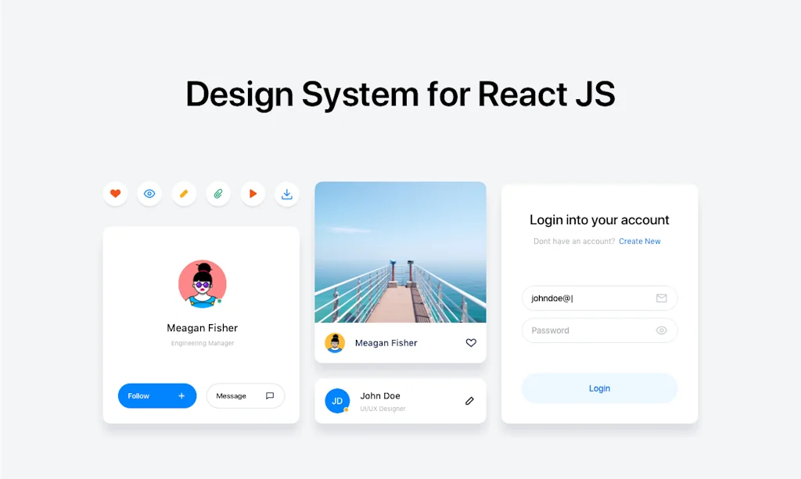801x479 pixels.
Task: Click Meagan Fisher's avatar on the photo card
Action: 336,342
